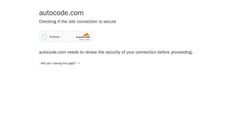Click the down chevron beside the page question

(x=79, y=63)
